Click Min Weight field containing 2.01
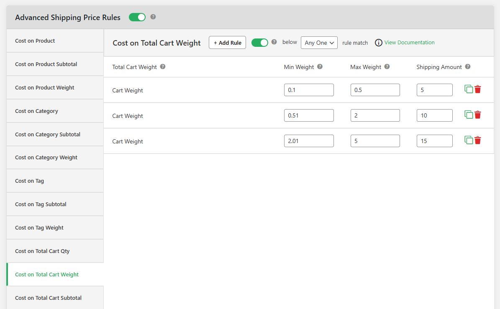Viewport: 500px width, 309px height. (309, 141)
